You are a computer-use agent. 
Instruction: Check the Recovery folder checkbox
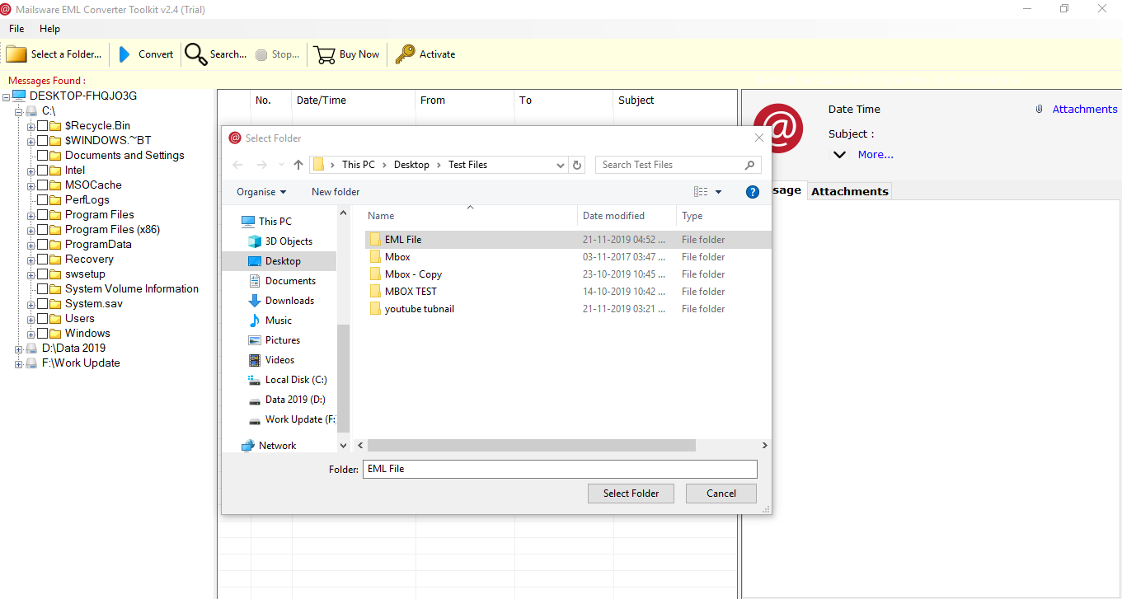pyautogui.click(x=43, y=260)
